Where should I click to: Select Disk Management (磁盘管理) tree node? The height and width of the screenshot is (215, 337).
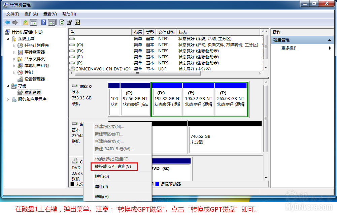coord(32,92)
